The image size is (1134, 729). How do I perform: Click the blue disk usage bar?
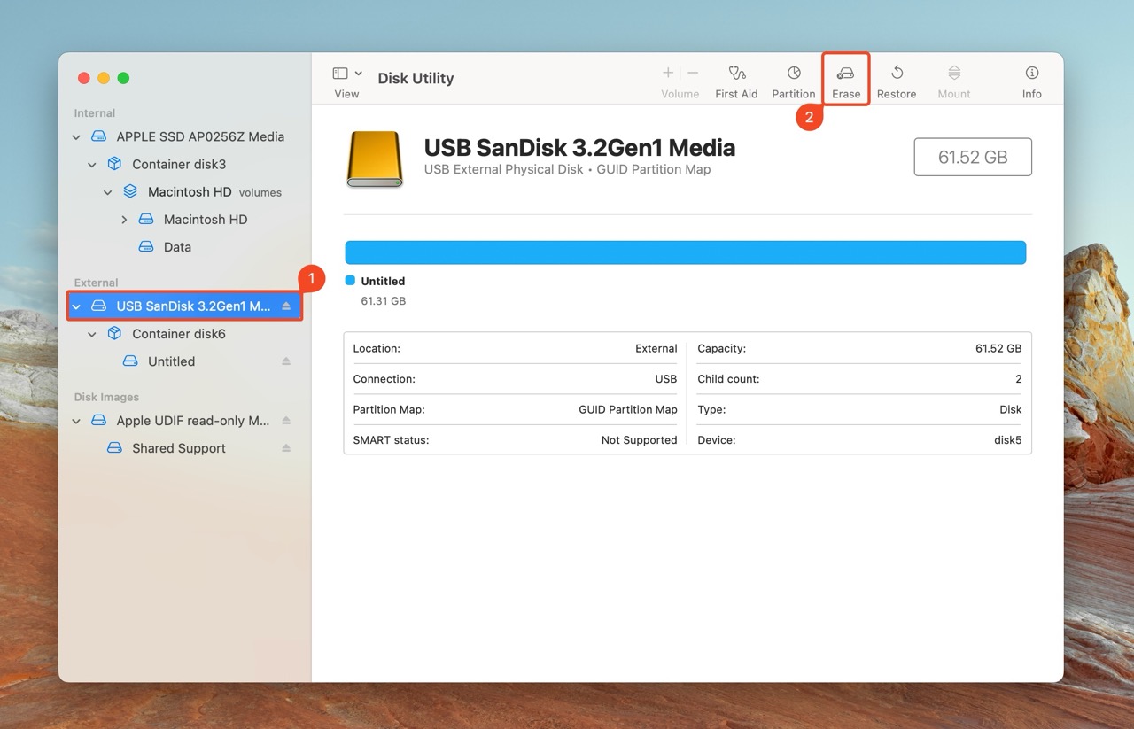[x=686, y=252]
